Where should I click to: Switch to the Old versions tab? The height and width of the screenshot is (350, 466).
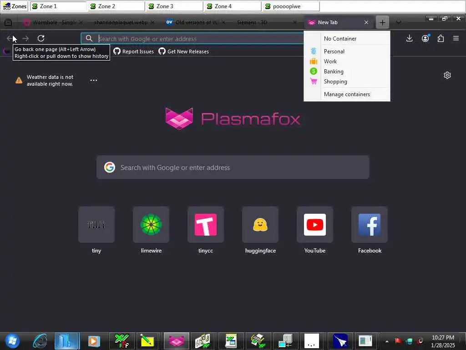tap(195, 22)
